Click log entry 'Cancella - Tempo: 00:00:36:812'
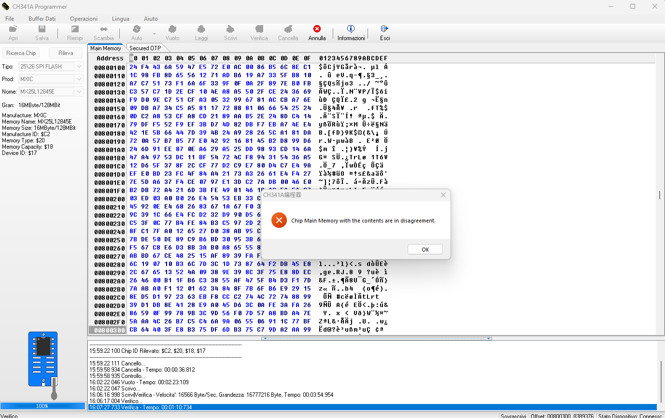The image size is (665, 418). point(142,370)
